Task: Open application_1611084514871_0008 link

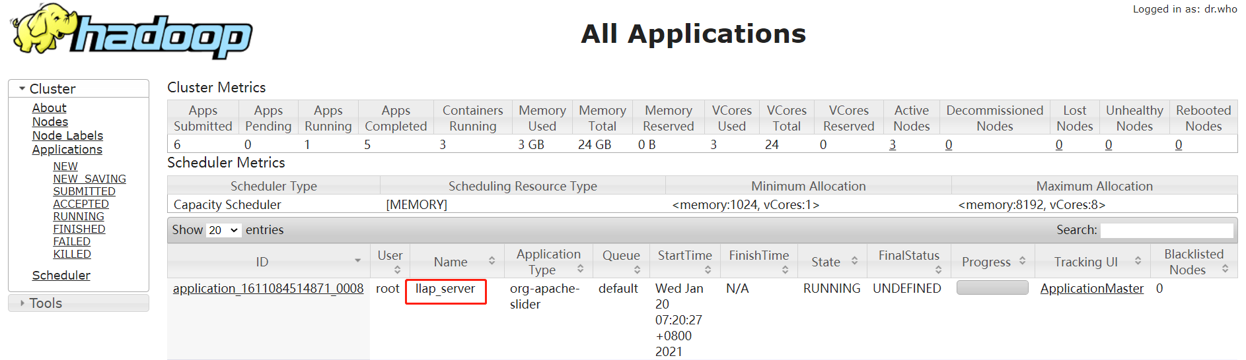Action: (x=268, y=289)
